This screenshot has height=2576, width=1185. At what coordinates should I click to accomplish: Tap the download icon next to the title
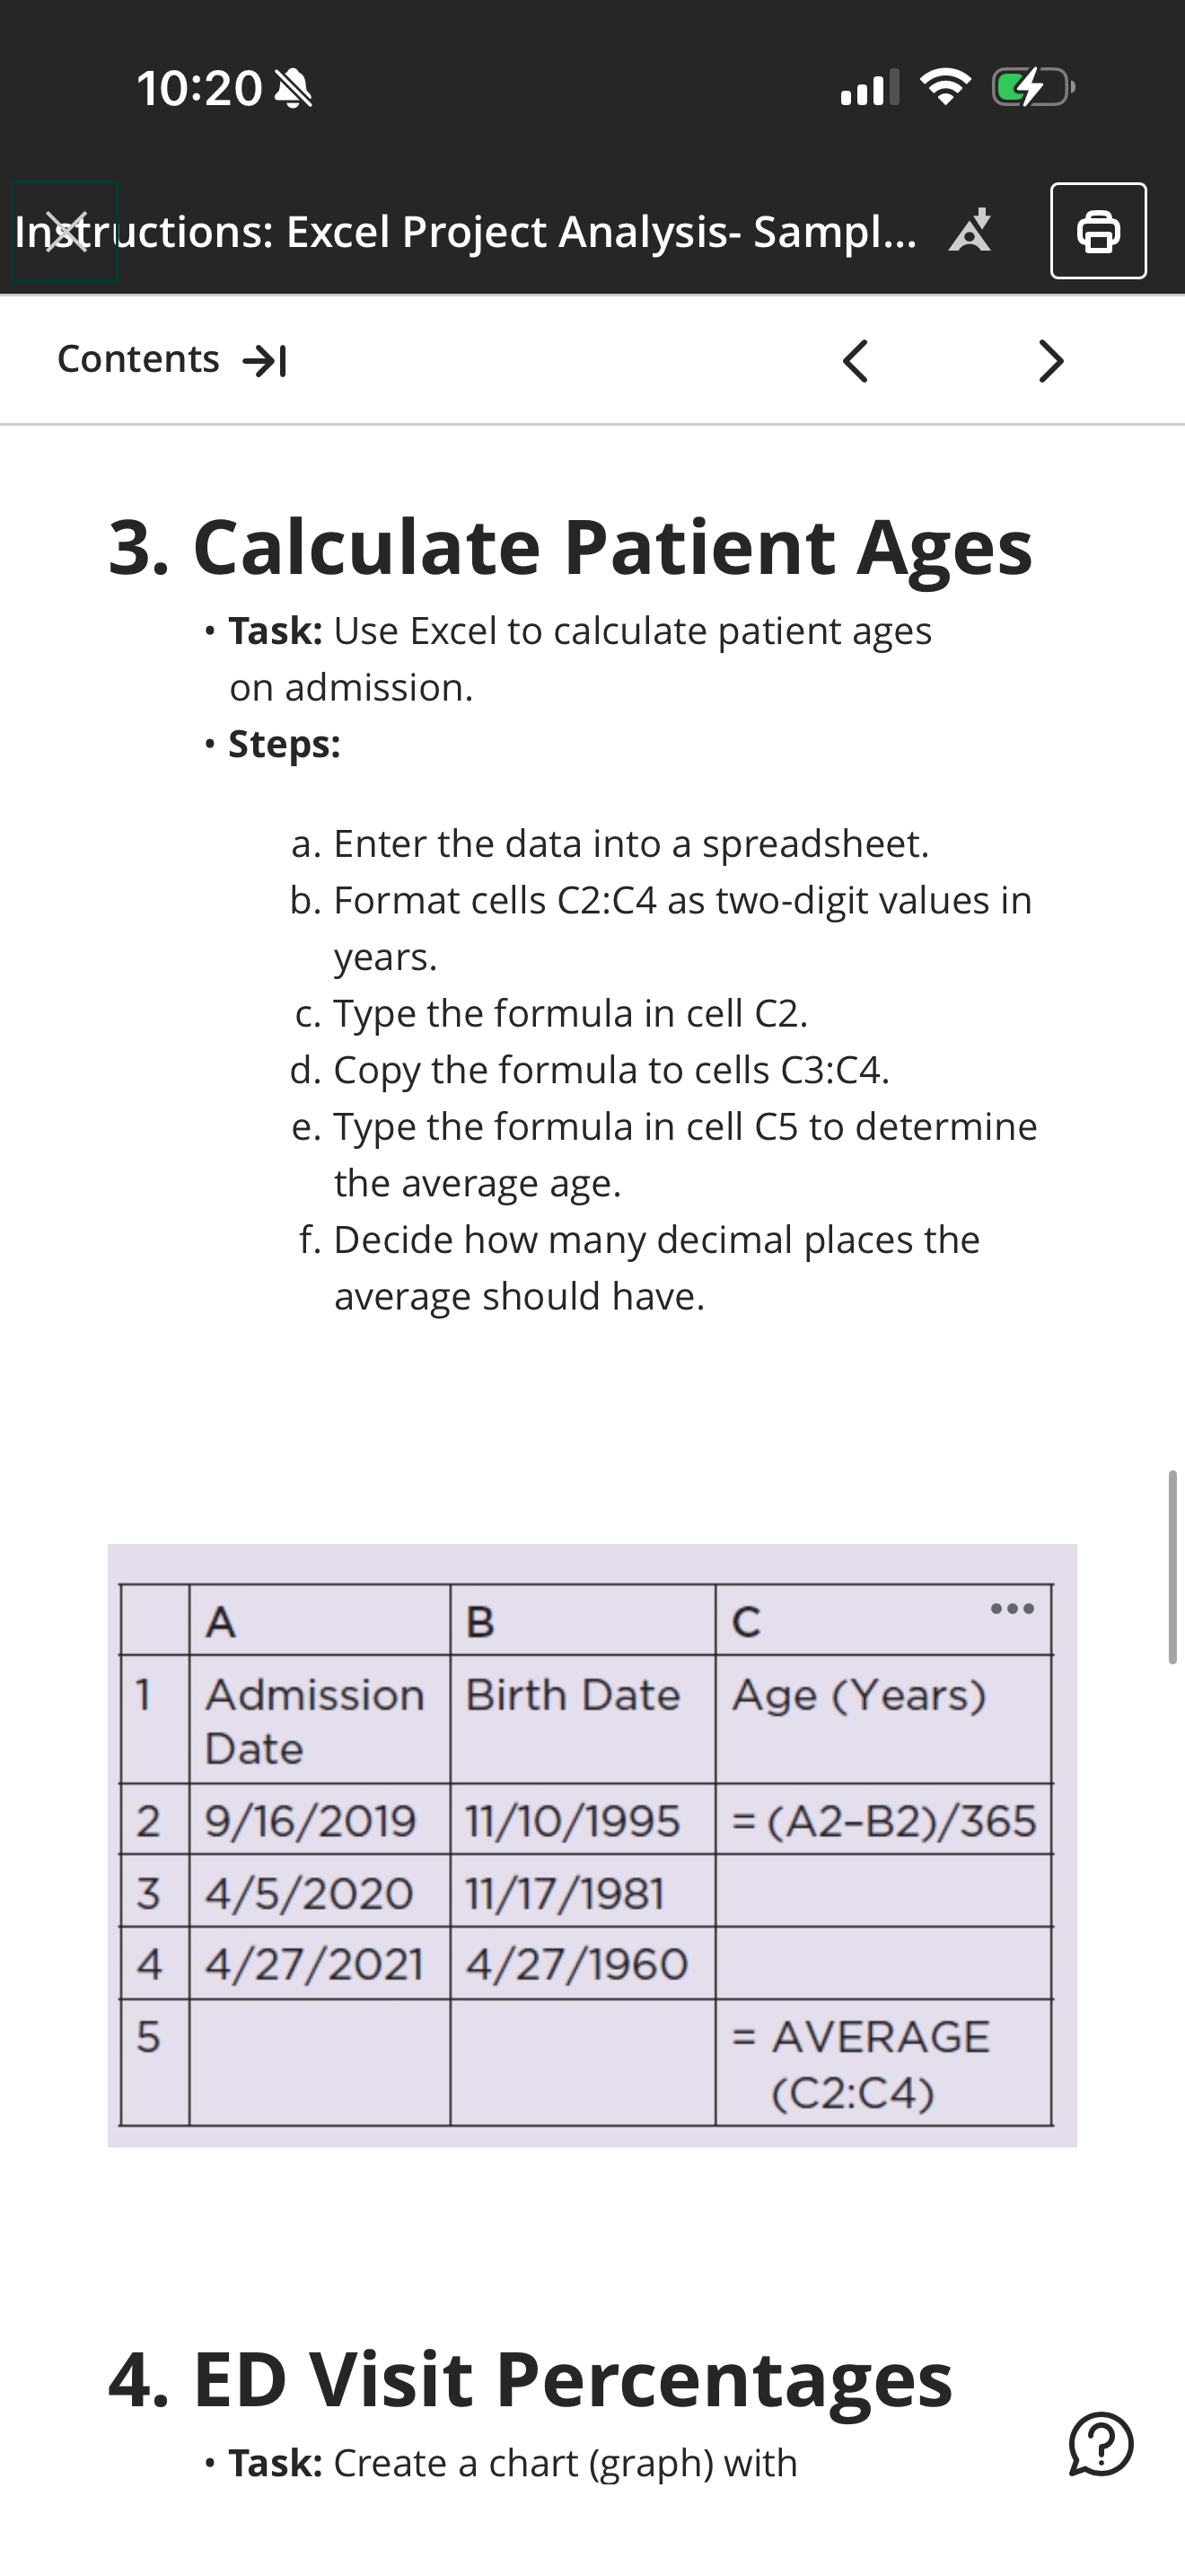click(x=970, y=231)
